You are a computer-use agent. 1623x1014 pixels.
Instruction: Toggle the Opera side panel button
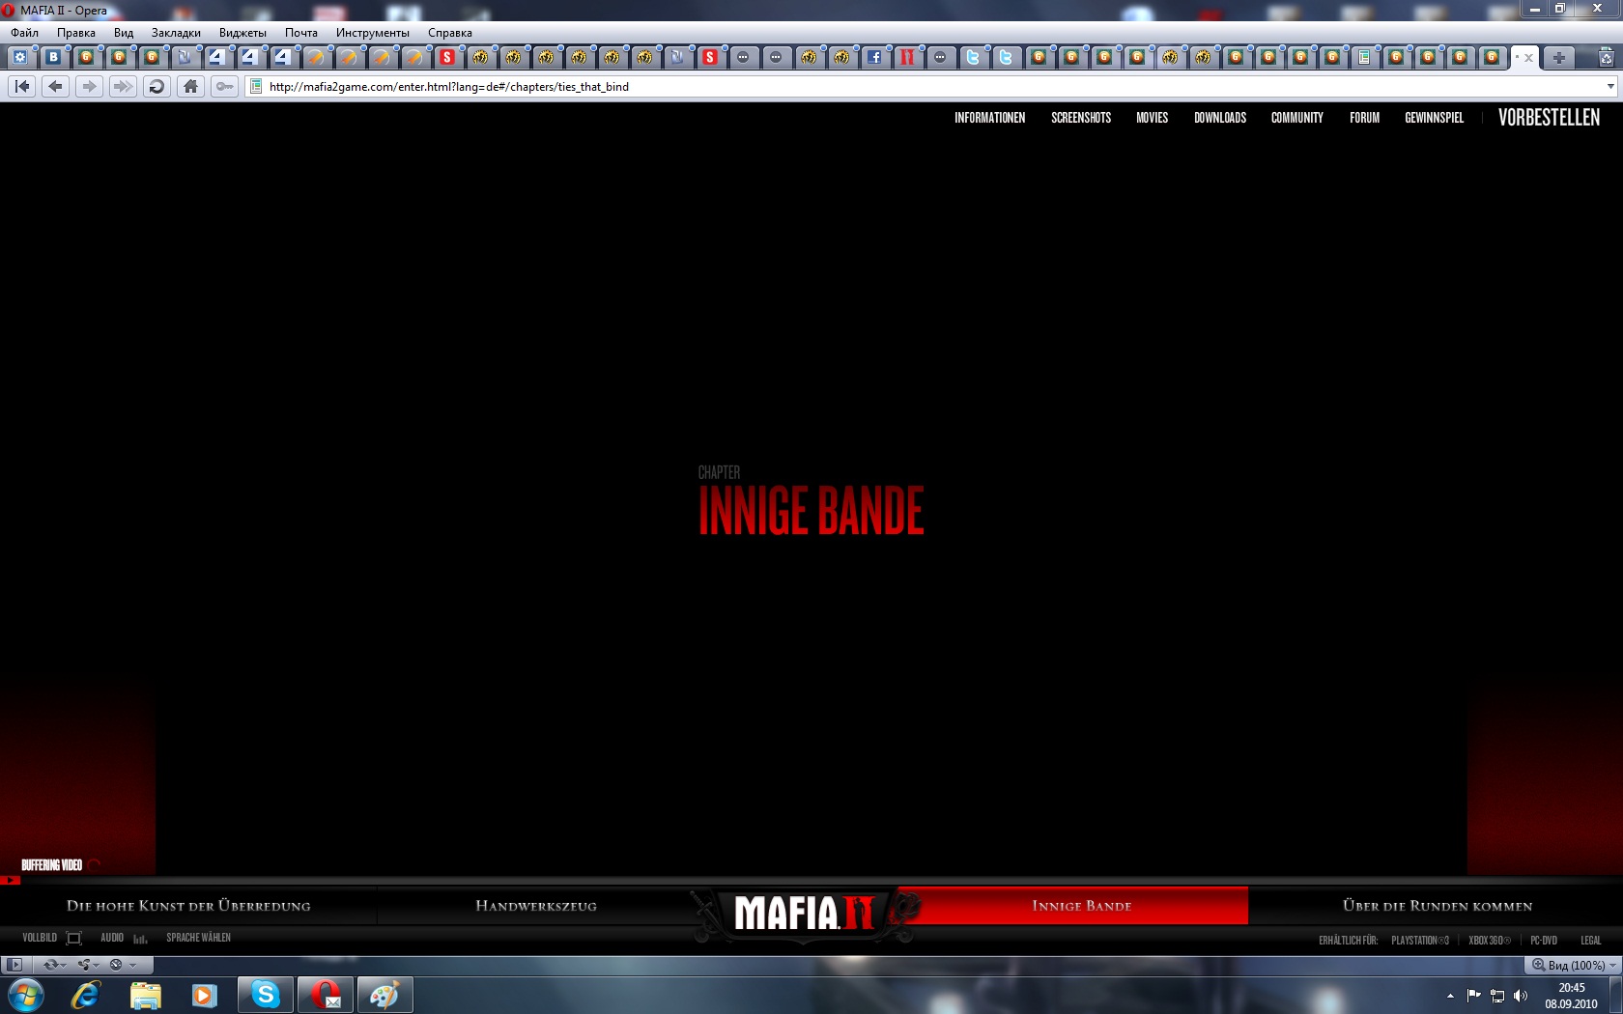click(x=14, y=965)
